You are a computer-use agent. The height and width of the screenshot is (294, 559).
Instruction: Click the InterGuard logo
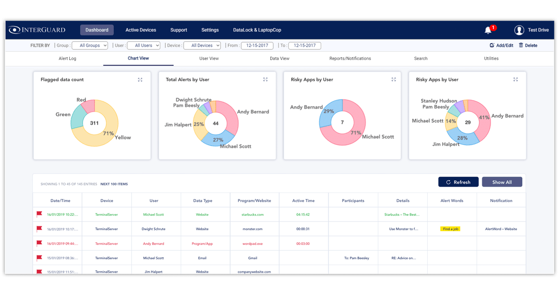click(x=37, y=30)
